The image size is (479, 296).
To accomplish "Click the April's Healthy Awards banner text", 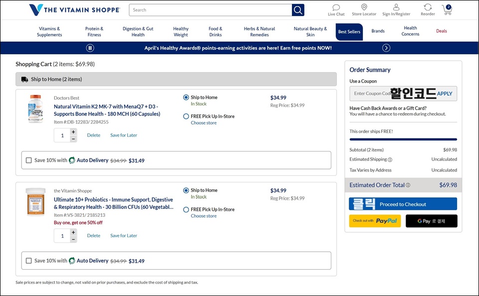I will (238, 48).
